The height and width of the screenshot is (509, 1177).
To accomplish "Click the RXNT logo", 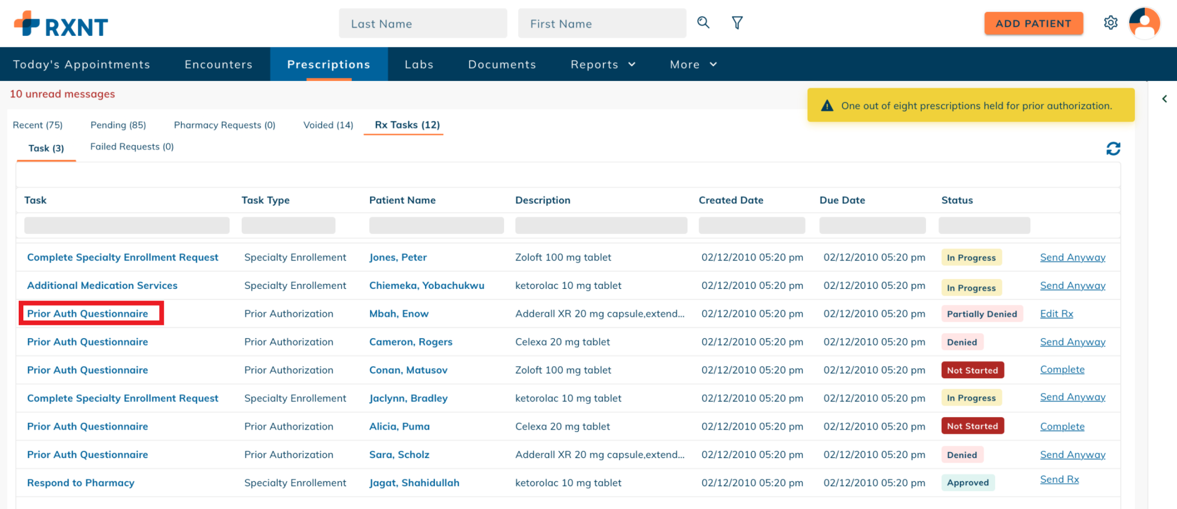I will point(61,24).
